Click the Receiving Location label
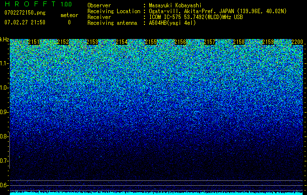This screenshot has height=195, width=307. coord(114,11)
